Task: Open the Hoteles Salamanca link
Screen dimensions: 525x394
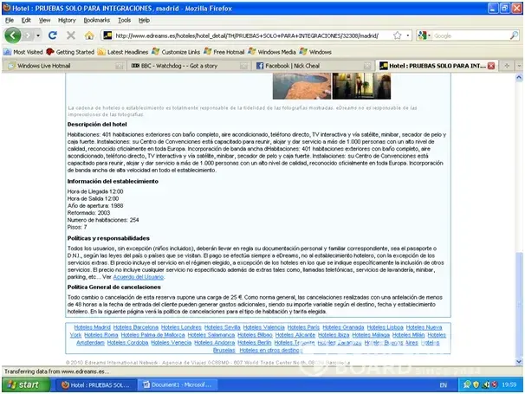Action: 211,335
